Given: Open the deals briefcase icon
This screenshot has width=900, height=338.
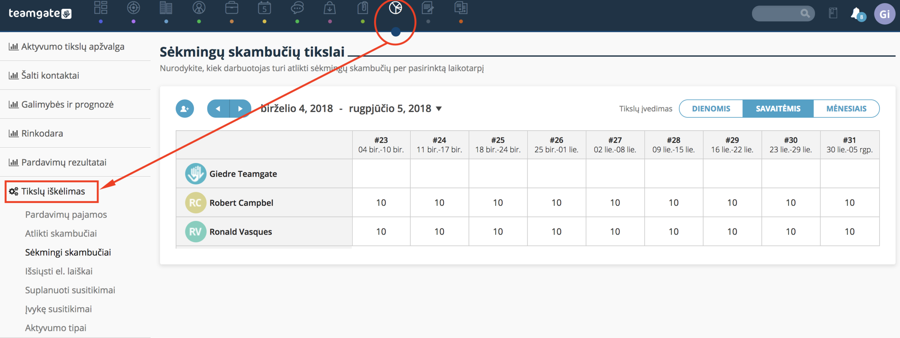Looking at the screenshot, I should pyautogui.click(x=232, y=8).
